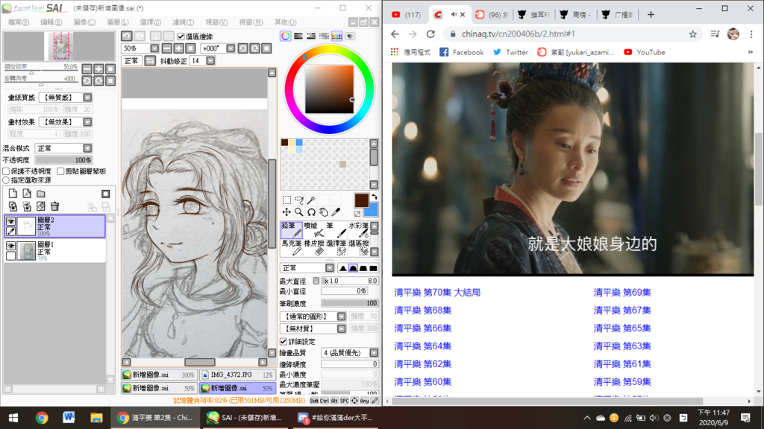Viewport: 764px width, 429px height.
Task: Undo the last action in SAI
Action: point(127,36)
